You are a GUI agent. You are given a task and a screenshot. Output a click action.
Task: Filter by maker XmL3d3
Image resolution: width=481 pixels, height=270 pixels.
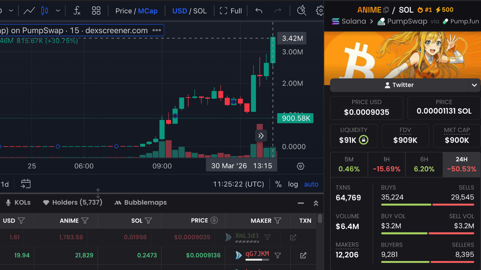point(268,237)
